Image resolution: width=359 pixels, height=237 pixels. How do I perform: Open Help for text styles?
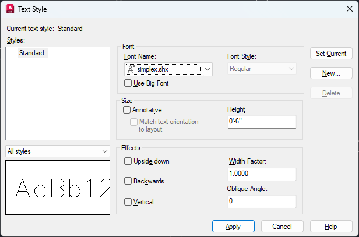tap(331, 227)
